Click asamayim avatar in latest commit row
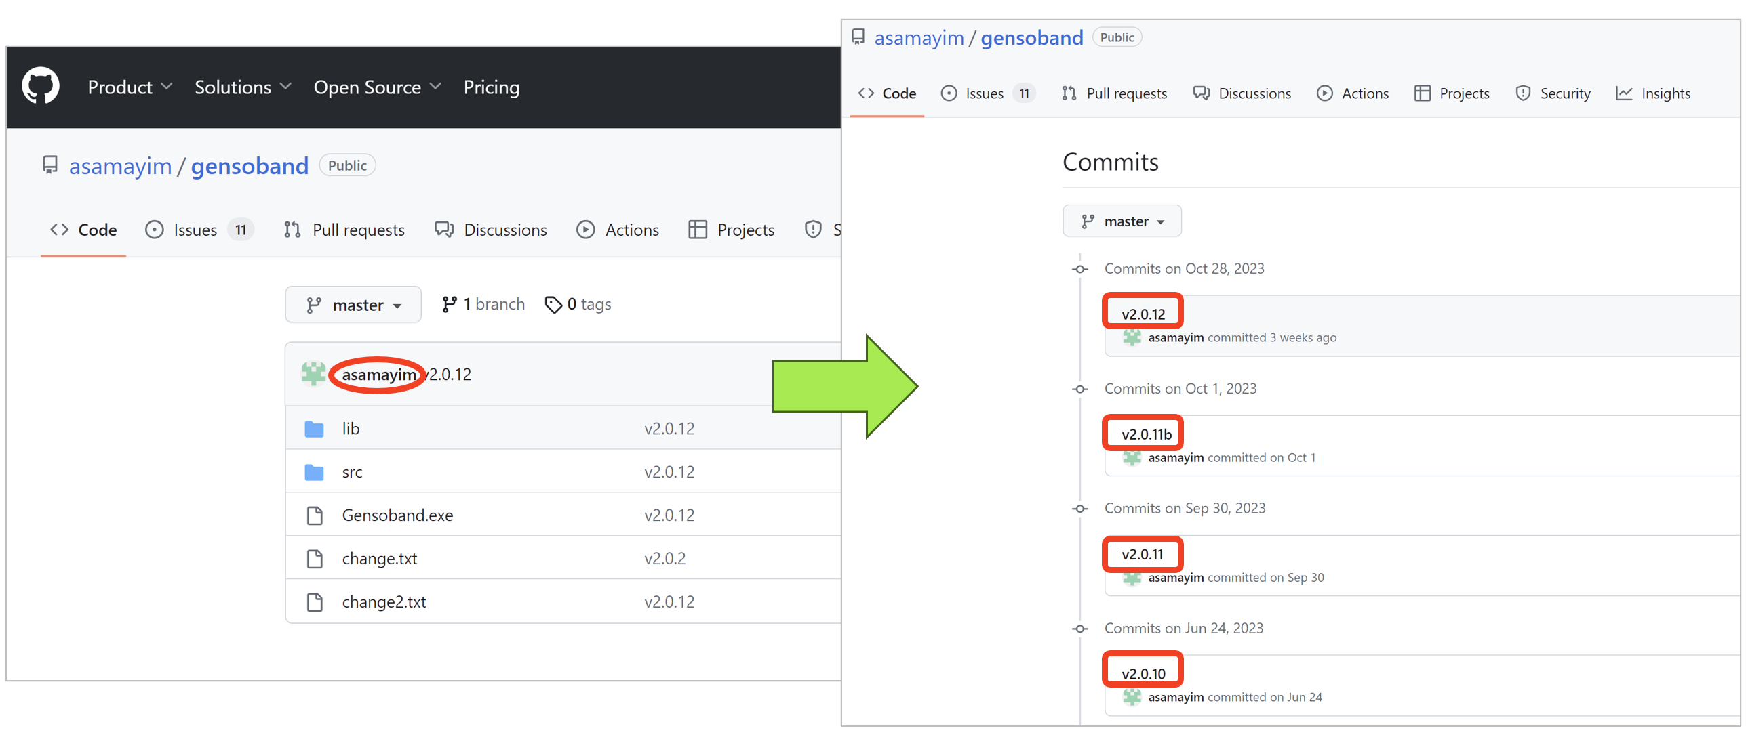1746x739 pixels. (x=313, y=374)
